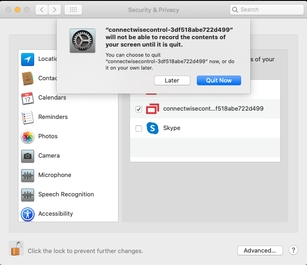Open the Advanced… settings
Viewport: 307px width, 265px height.
[x=260, y=251]
